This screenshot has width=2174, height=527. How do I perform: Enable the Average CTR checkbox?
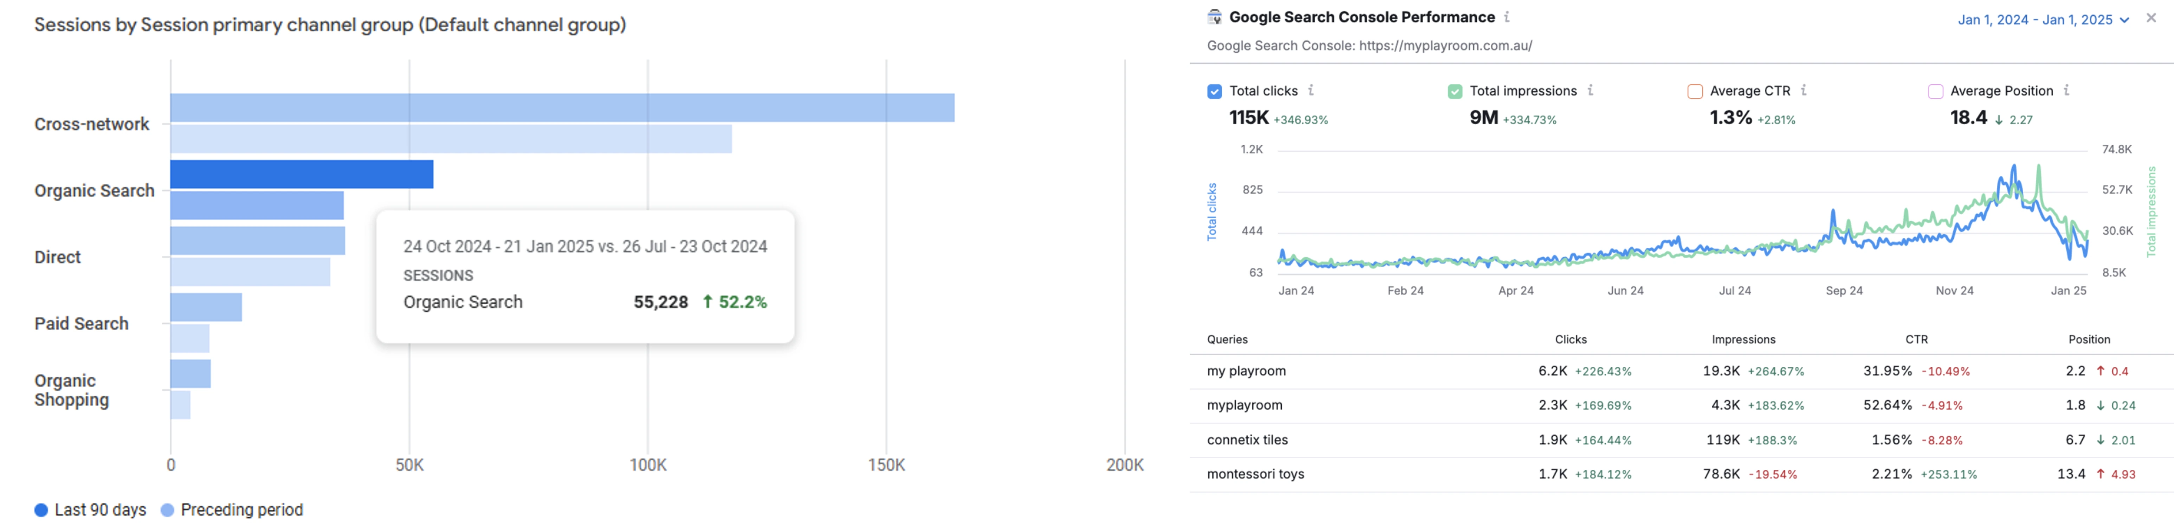coord(1695,91)
